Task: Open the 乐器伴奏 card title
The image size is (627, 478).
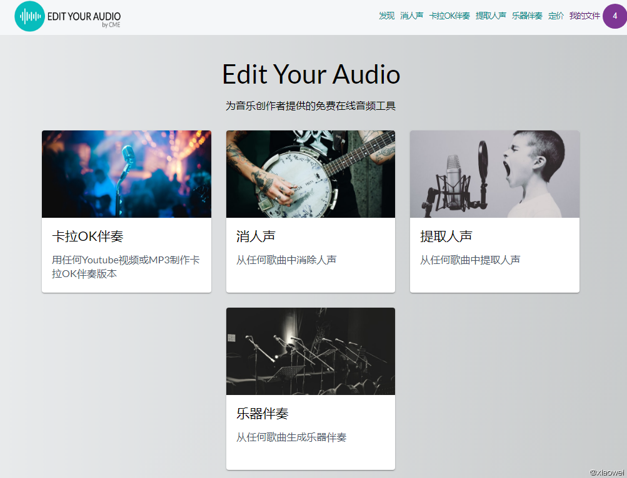Action: (263, 413)
